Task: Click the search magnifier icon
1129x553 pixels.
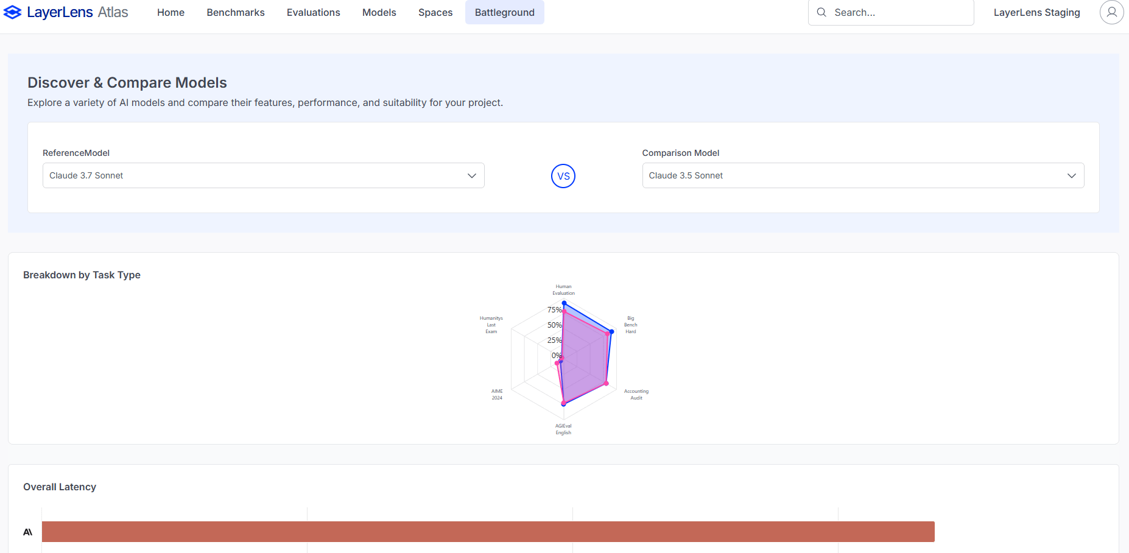Action: coord(821,12)
